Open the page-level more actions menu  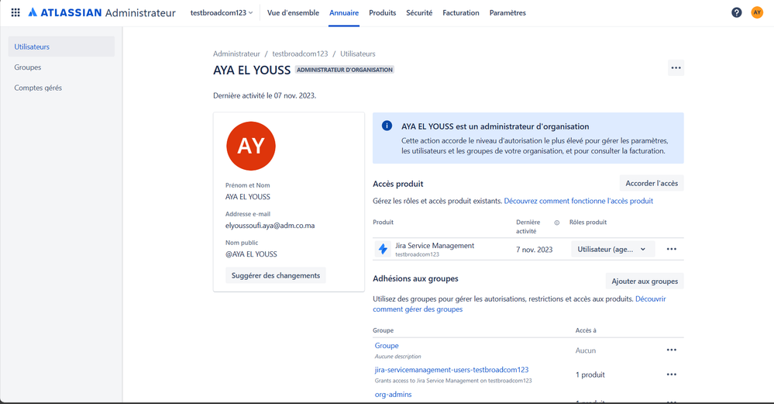[676, 67]
